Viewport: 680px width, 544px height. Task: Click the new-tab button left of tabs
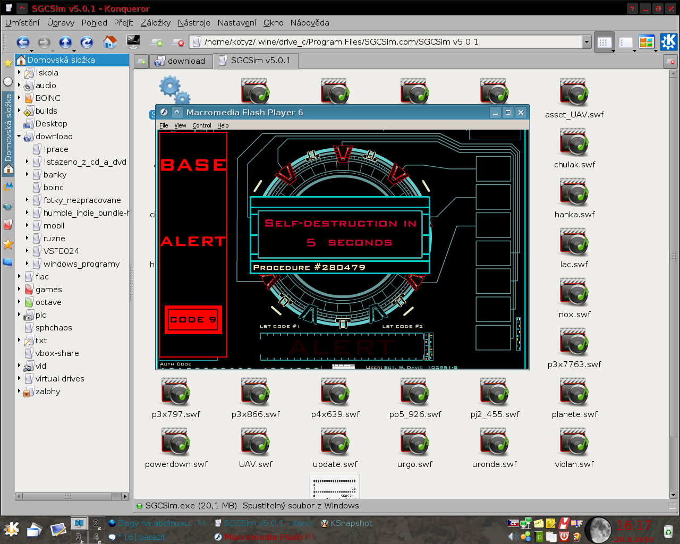[141, 62]
